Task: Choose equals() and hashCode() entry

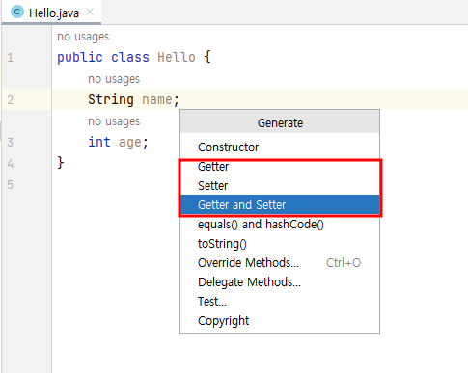Action: pyautogui.click(x=280, y=225)
